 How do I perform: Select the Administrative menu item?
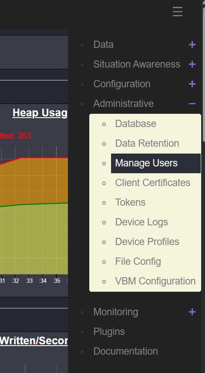coord(123,104)
